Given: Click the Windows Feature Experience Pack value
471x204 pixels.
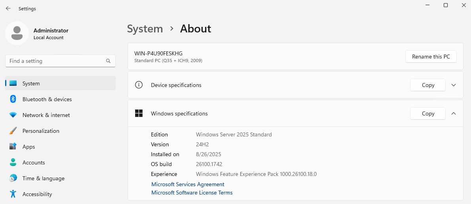Looking at the screenshot, I should point(256,174).
